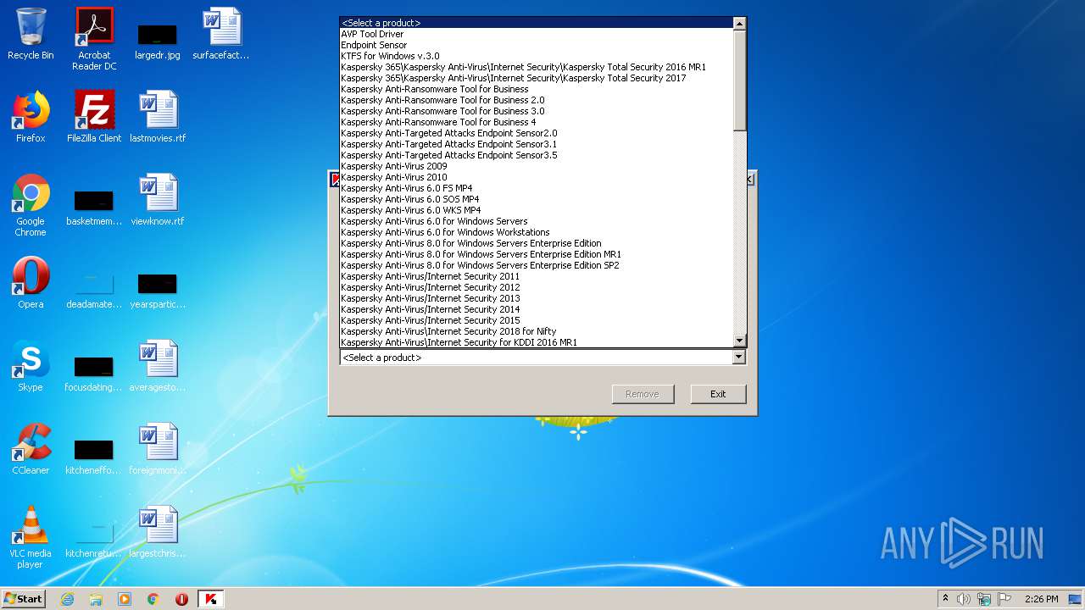Open the Firefox desktop shortcut

click(x=31, y=117)
